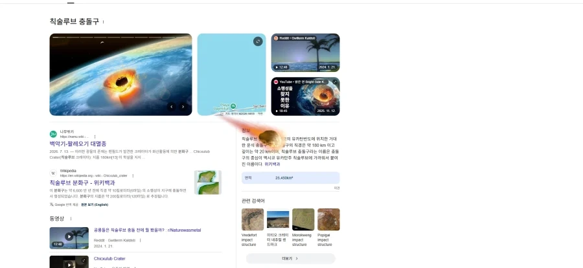Click the 면적 25,450km² fact row

[290, 177]
